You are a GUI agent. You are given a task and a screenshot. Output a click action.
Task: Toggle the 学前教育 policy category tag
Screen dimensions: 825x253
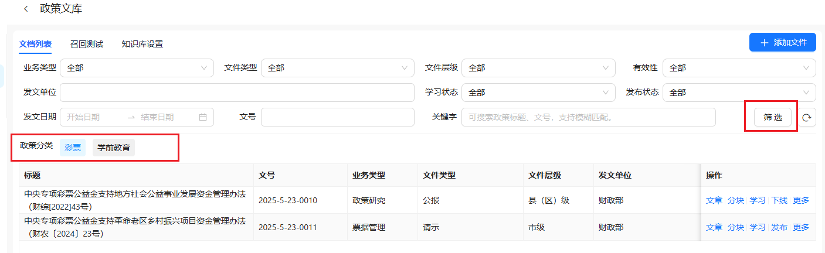pos(114,148)
